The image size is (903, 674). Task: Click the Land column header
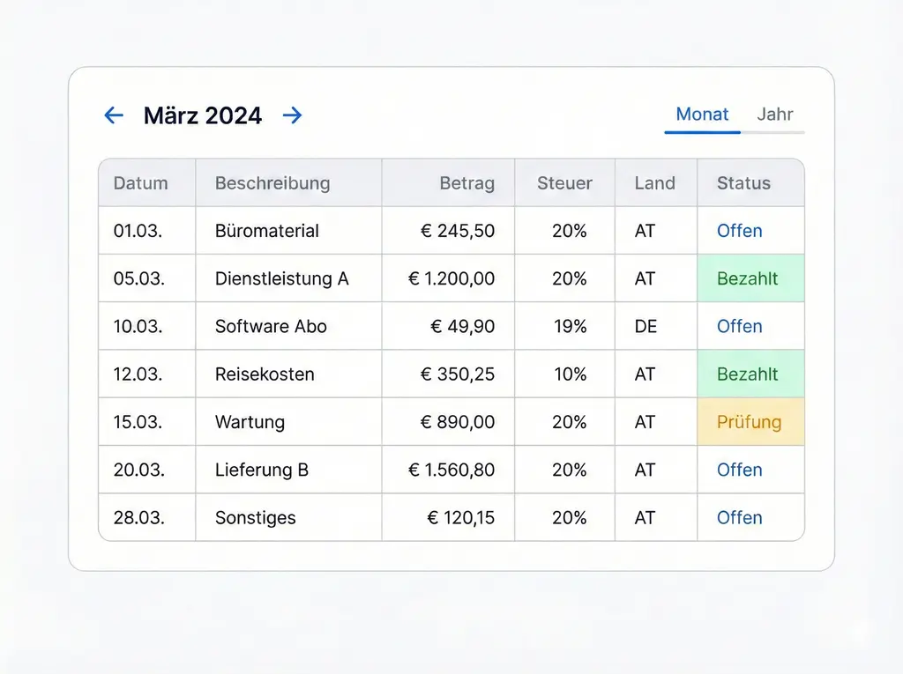click(654, 183)
